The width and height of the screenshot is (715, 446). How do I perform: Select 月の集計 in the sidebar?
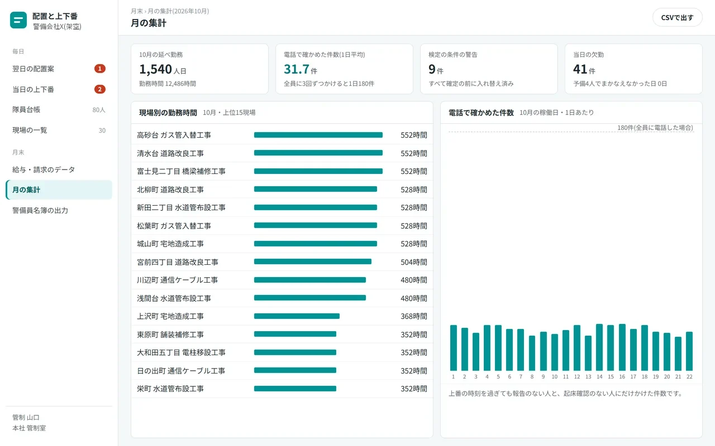tap(59, 190)
